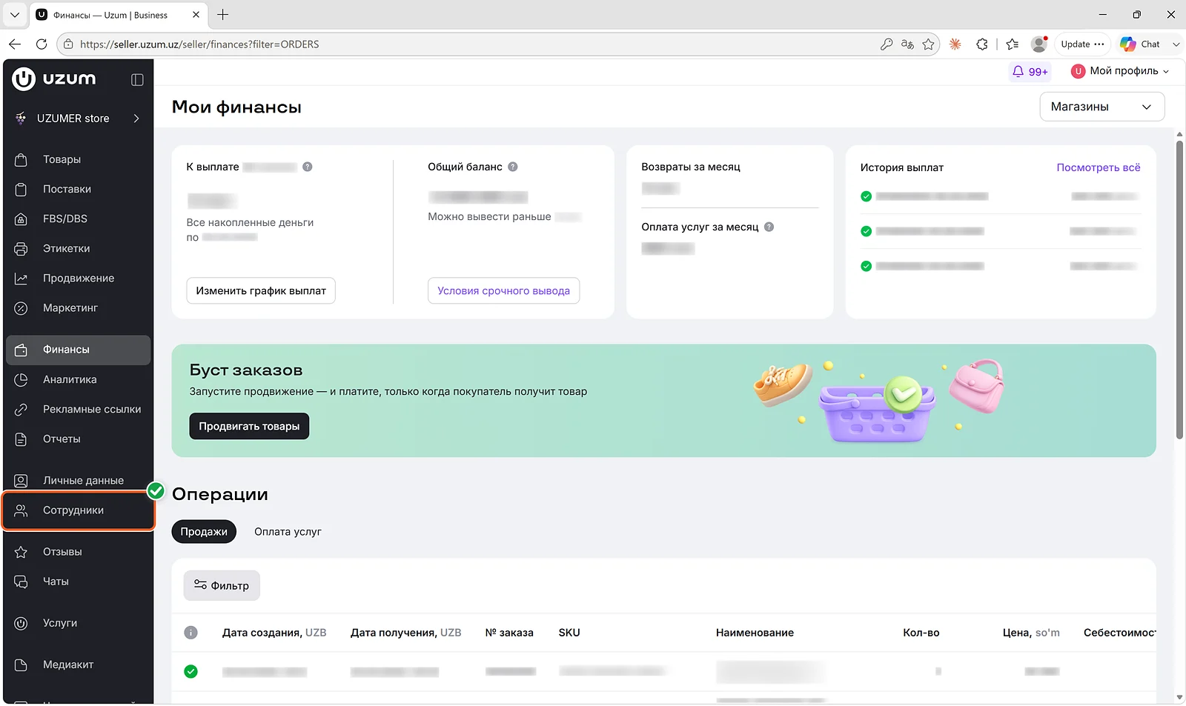Open Этикетки in sidebar
The height and width of the screenshot is (706, 1186).
click(x=78, y=248)
